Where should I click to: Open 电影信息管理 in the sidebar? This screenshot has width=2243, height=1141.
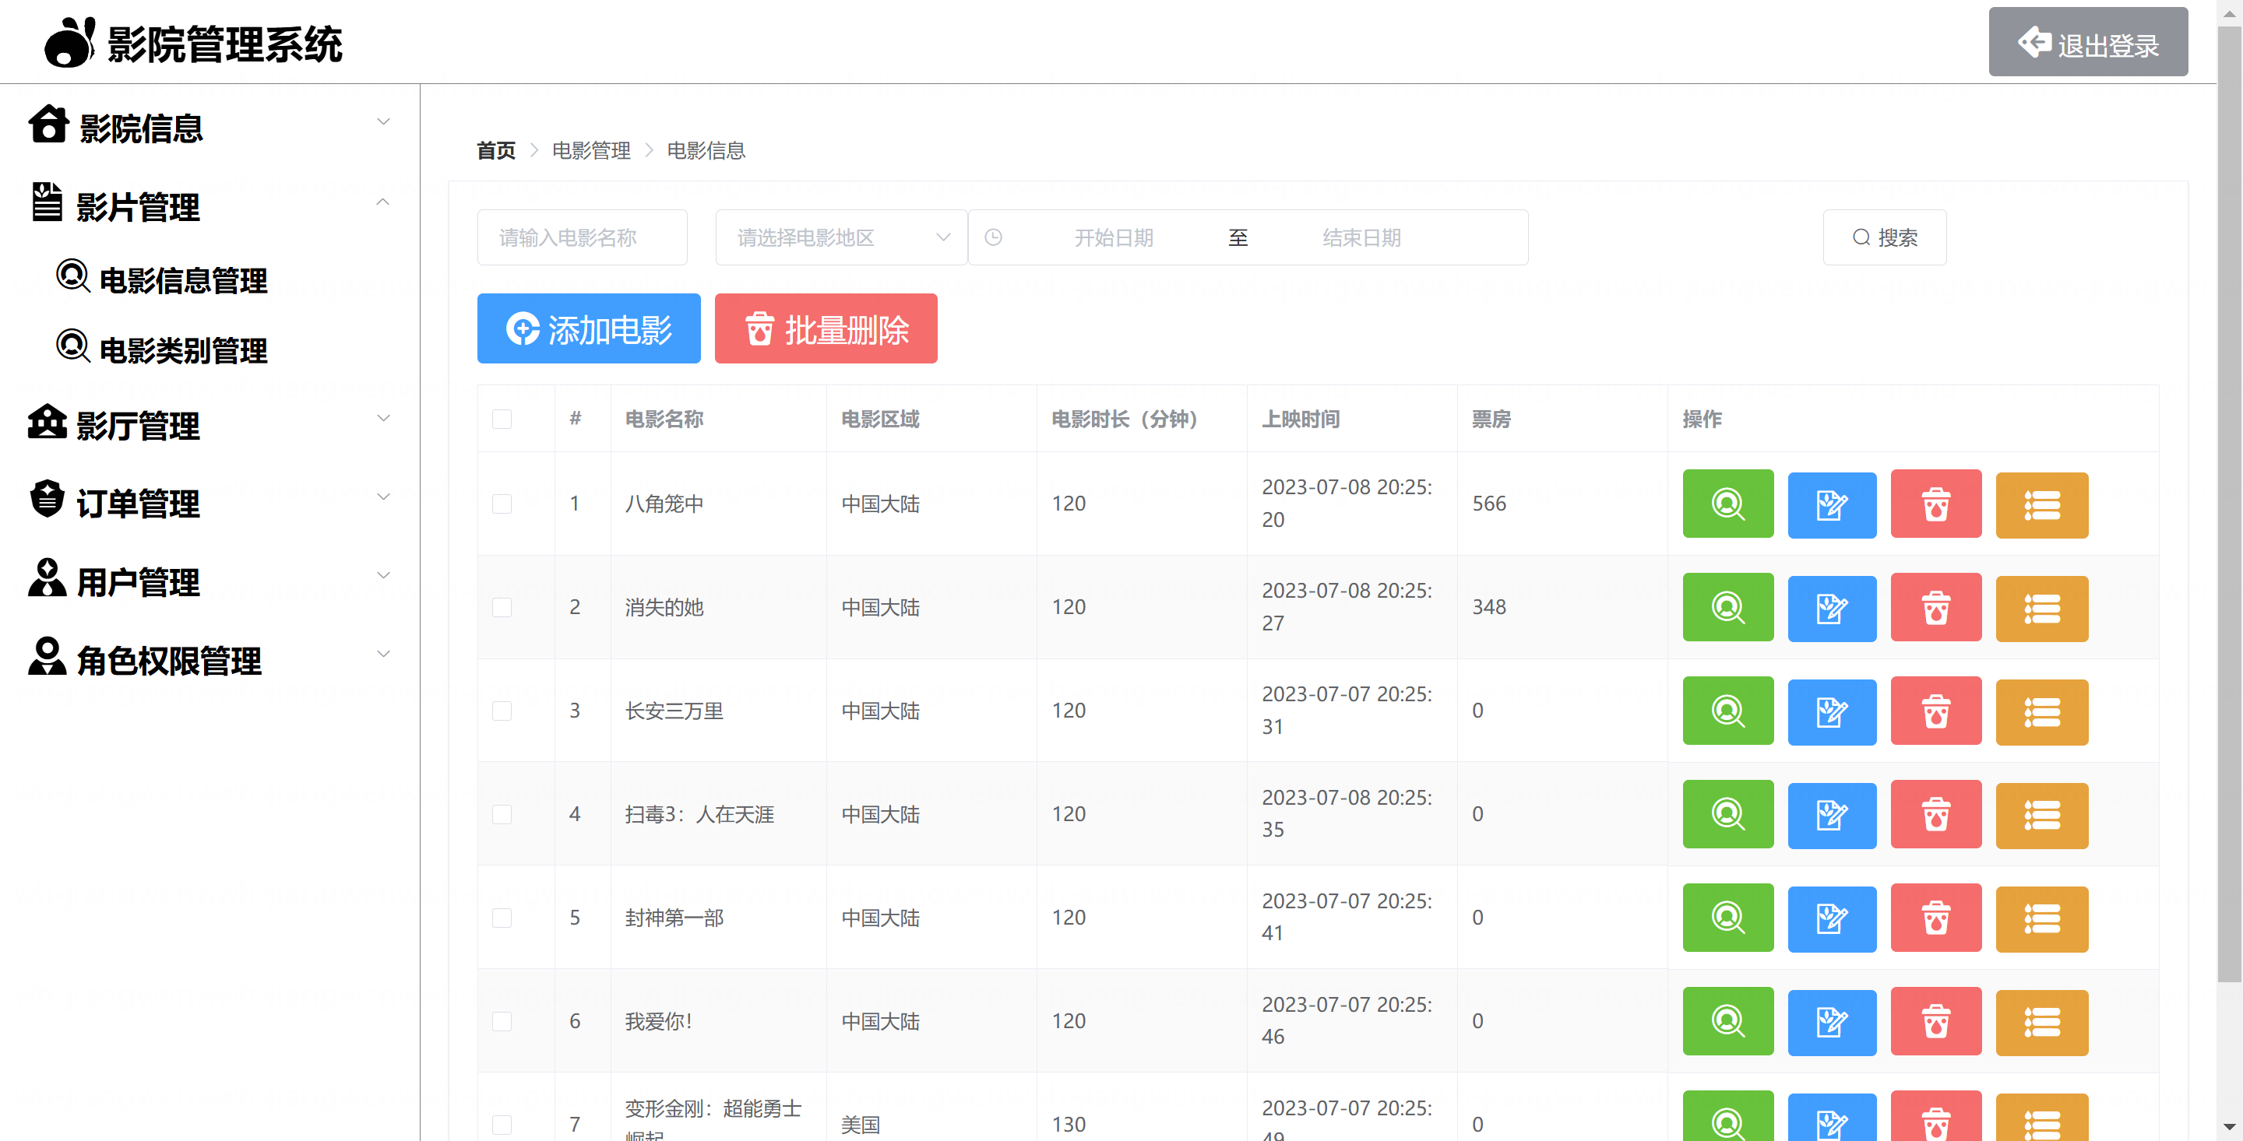tap(183, 280)
